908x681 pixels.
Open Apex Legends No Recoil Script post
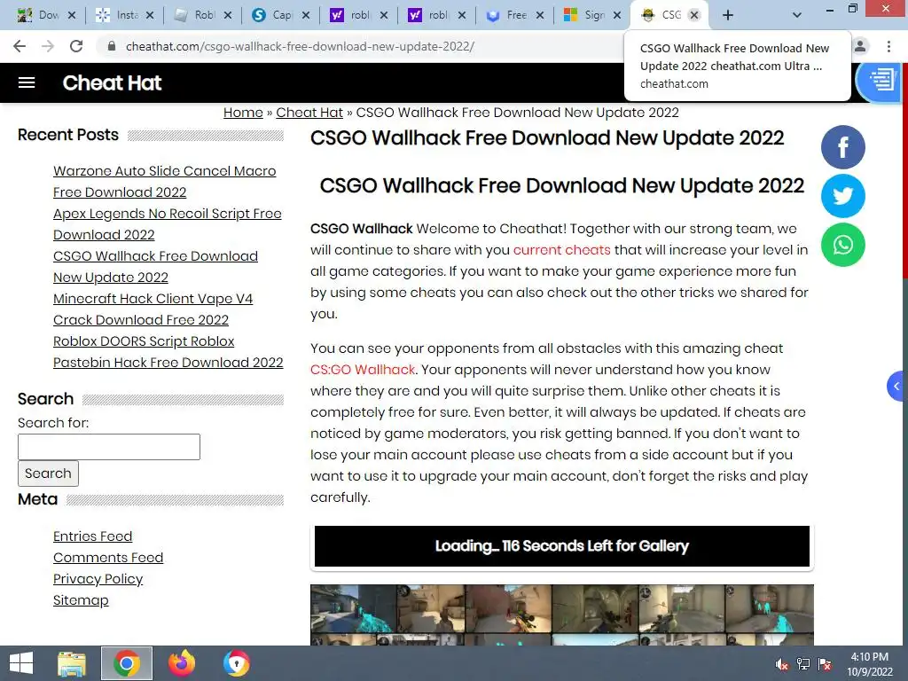coord(168,224)
